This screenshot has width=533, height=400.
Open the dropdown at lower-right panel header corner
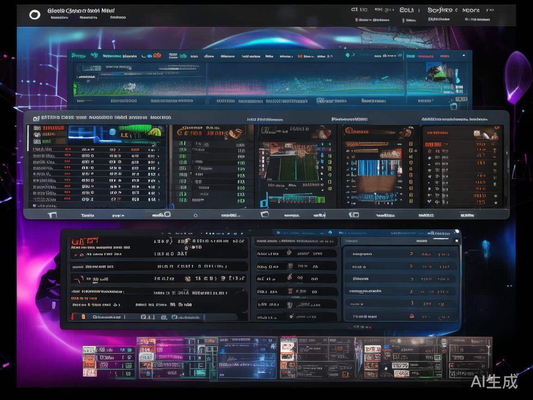(456, 241)
